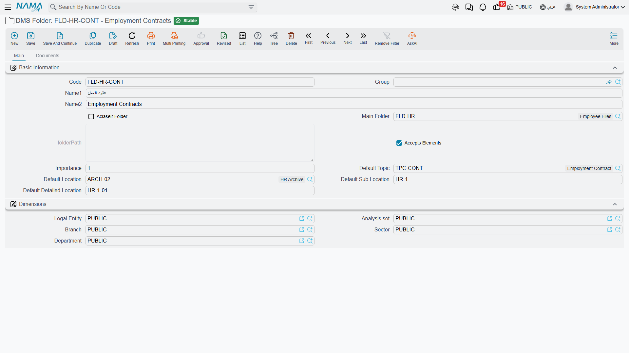This screenshot has width=629, height=353.
Task: Click the Name2 field
Action: tap(354, 104)
